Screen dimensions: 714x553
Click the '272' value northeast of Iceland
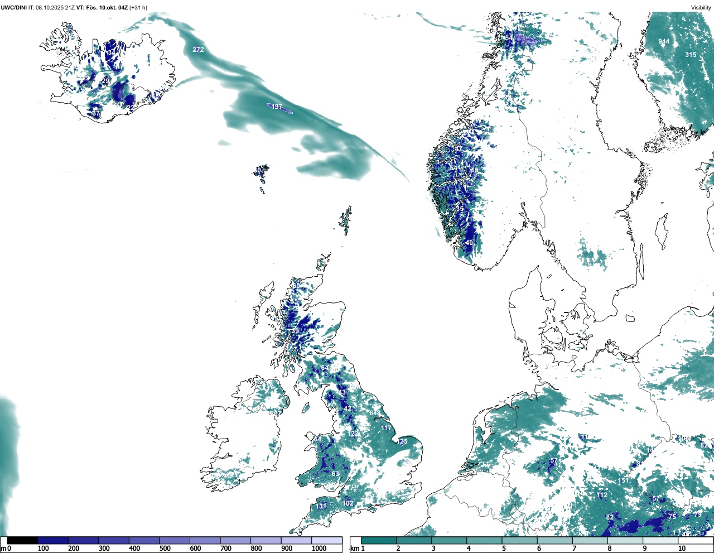tap(198, 50)
